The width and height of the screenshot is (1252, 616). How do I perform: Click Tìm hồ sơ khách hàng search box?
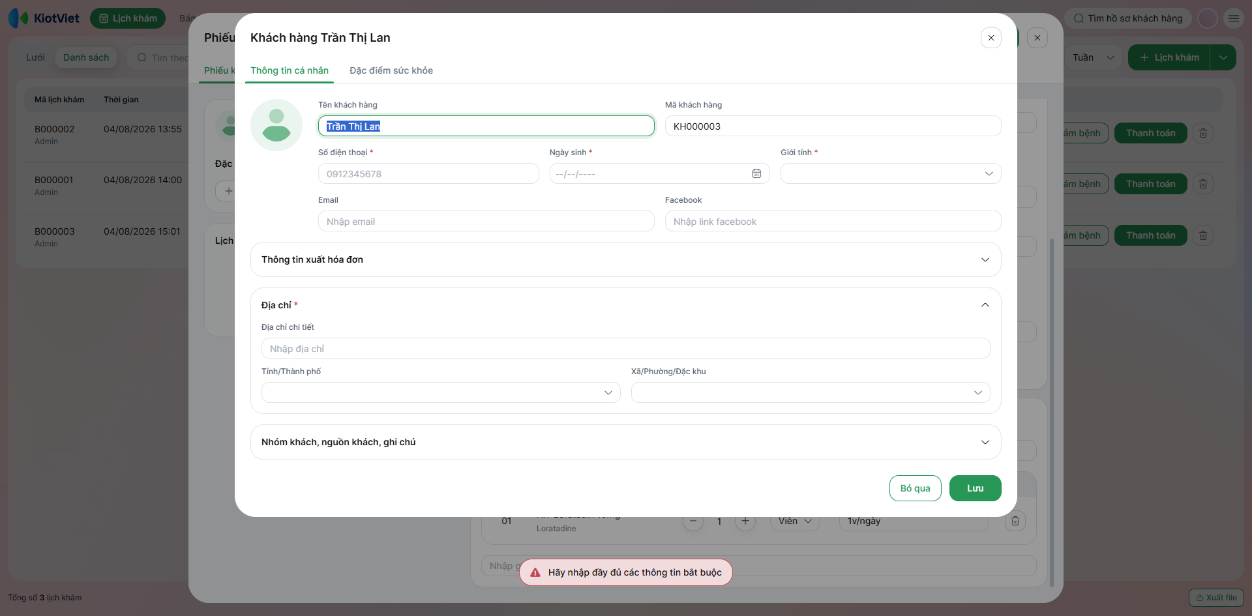1128,18
